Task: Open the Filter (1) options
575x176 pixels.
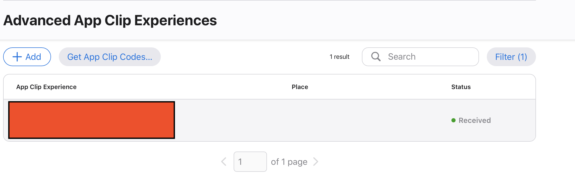Action: click(x=511, y=57)
